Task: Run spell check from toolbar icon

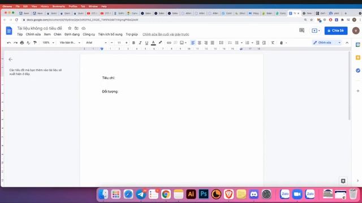Action: point(28,43)
